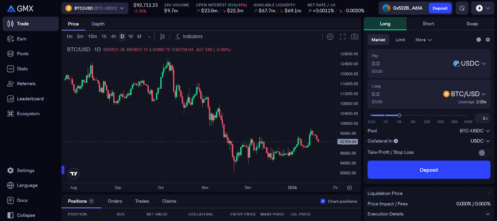Screen dimensions: 497x221
Task: Toggle Take Profit / Stop Loss switch
Action: point(484,153)
